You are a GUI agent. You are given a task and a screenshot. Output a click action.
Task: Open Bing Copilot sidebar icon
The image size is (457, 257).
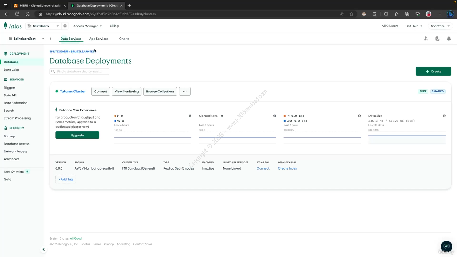tap(450, 14)
